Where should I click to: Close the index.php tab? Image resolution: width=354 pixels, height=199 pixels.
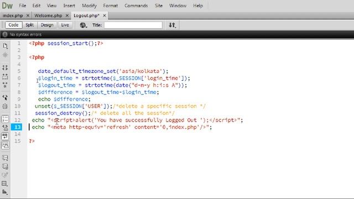(28, 15)
